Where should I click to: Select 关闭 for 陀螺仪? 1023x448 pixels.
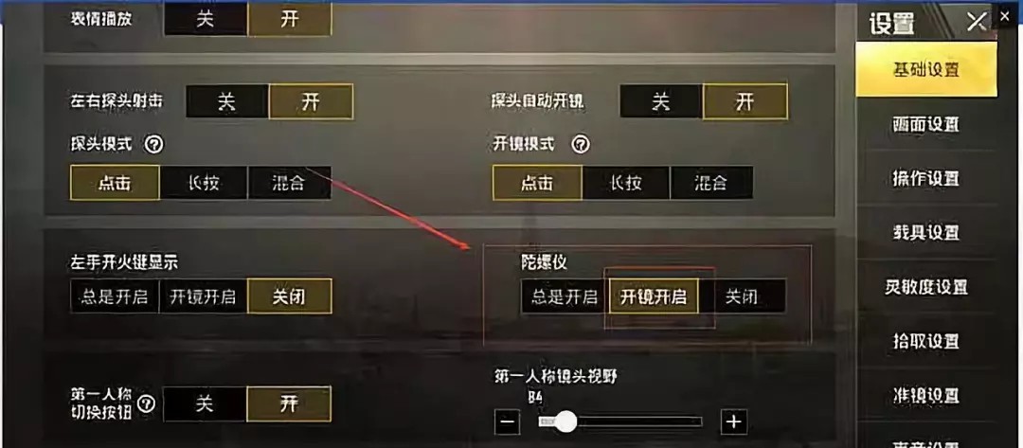click(x=742, y=297)
